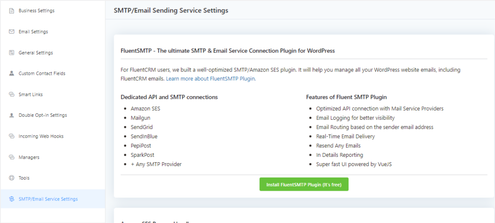
Task: Click SendGrid list item
Action: (x=142, y=127)
